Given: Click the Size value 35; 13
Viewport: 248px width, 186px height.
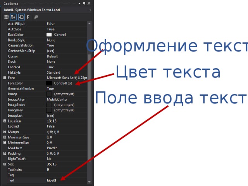Looking at the screenshot, I should [x=52, y=164].
